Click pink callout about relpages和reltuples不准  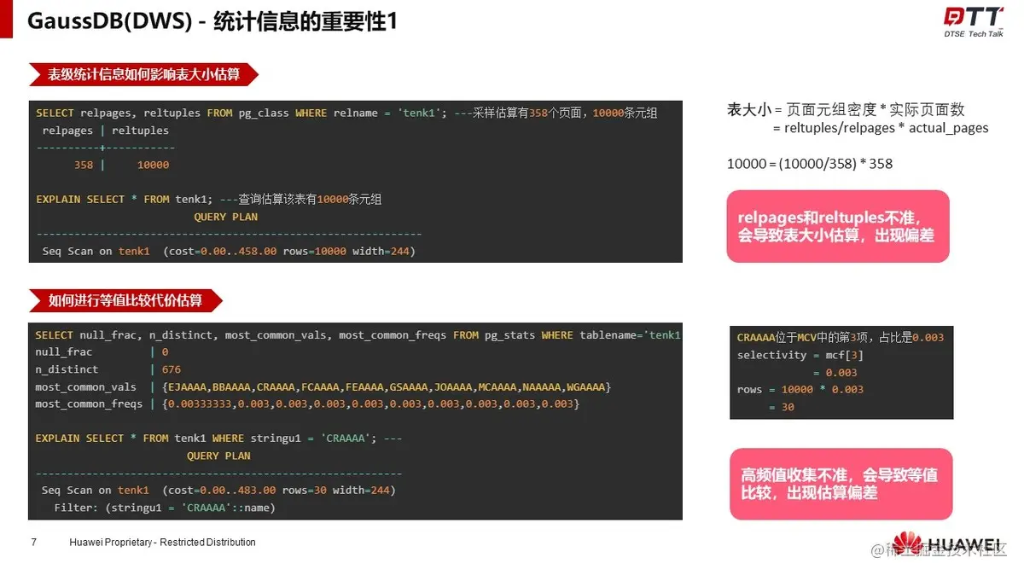(x=838, y=226)
